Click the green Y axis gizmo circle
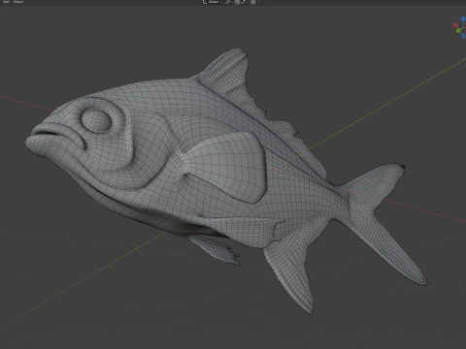The width and height of the screenshot is (466, 349). [x=458, y=31]
